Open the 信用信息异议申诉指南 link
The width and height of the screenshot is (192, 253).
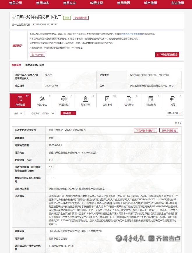(x=131, y=34)
